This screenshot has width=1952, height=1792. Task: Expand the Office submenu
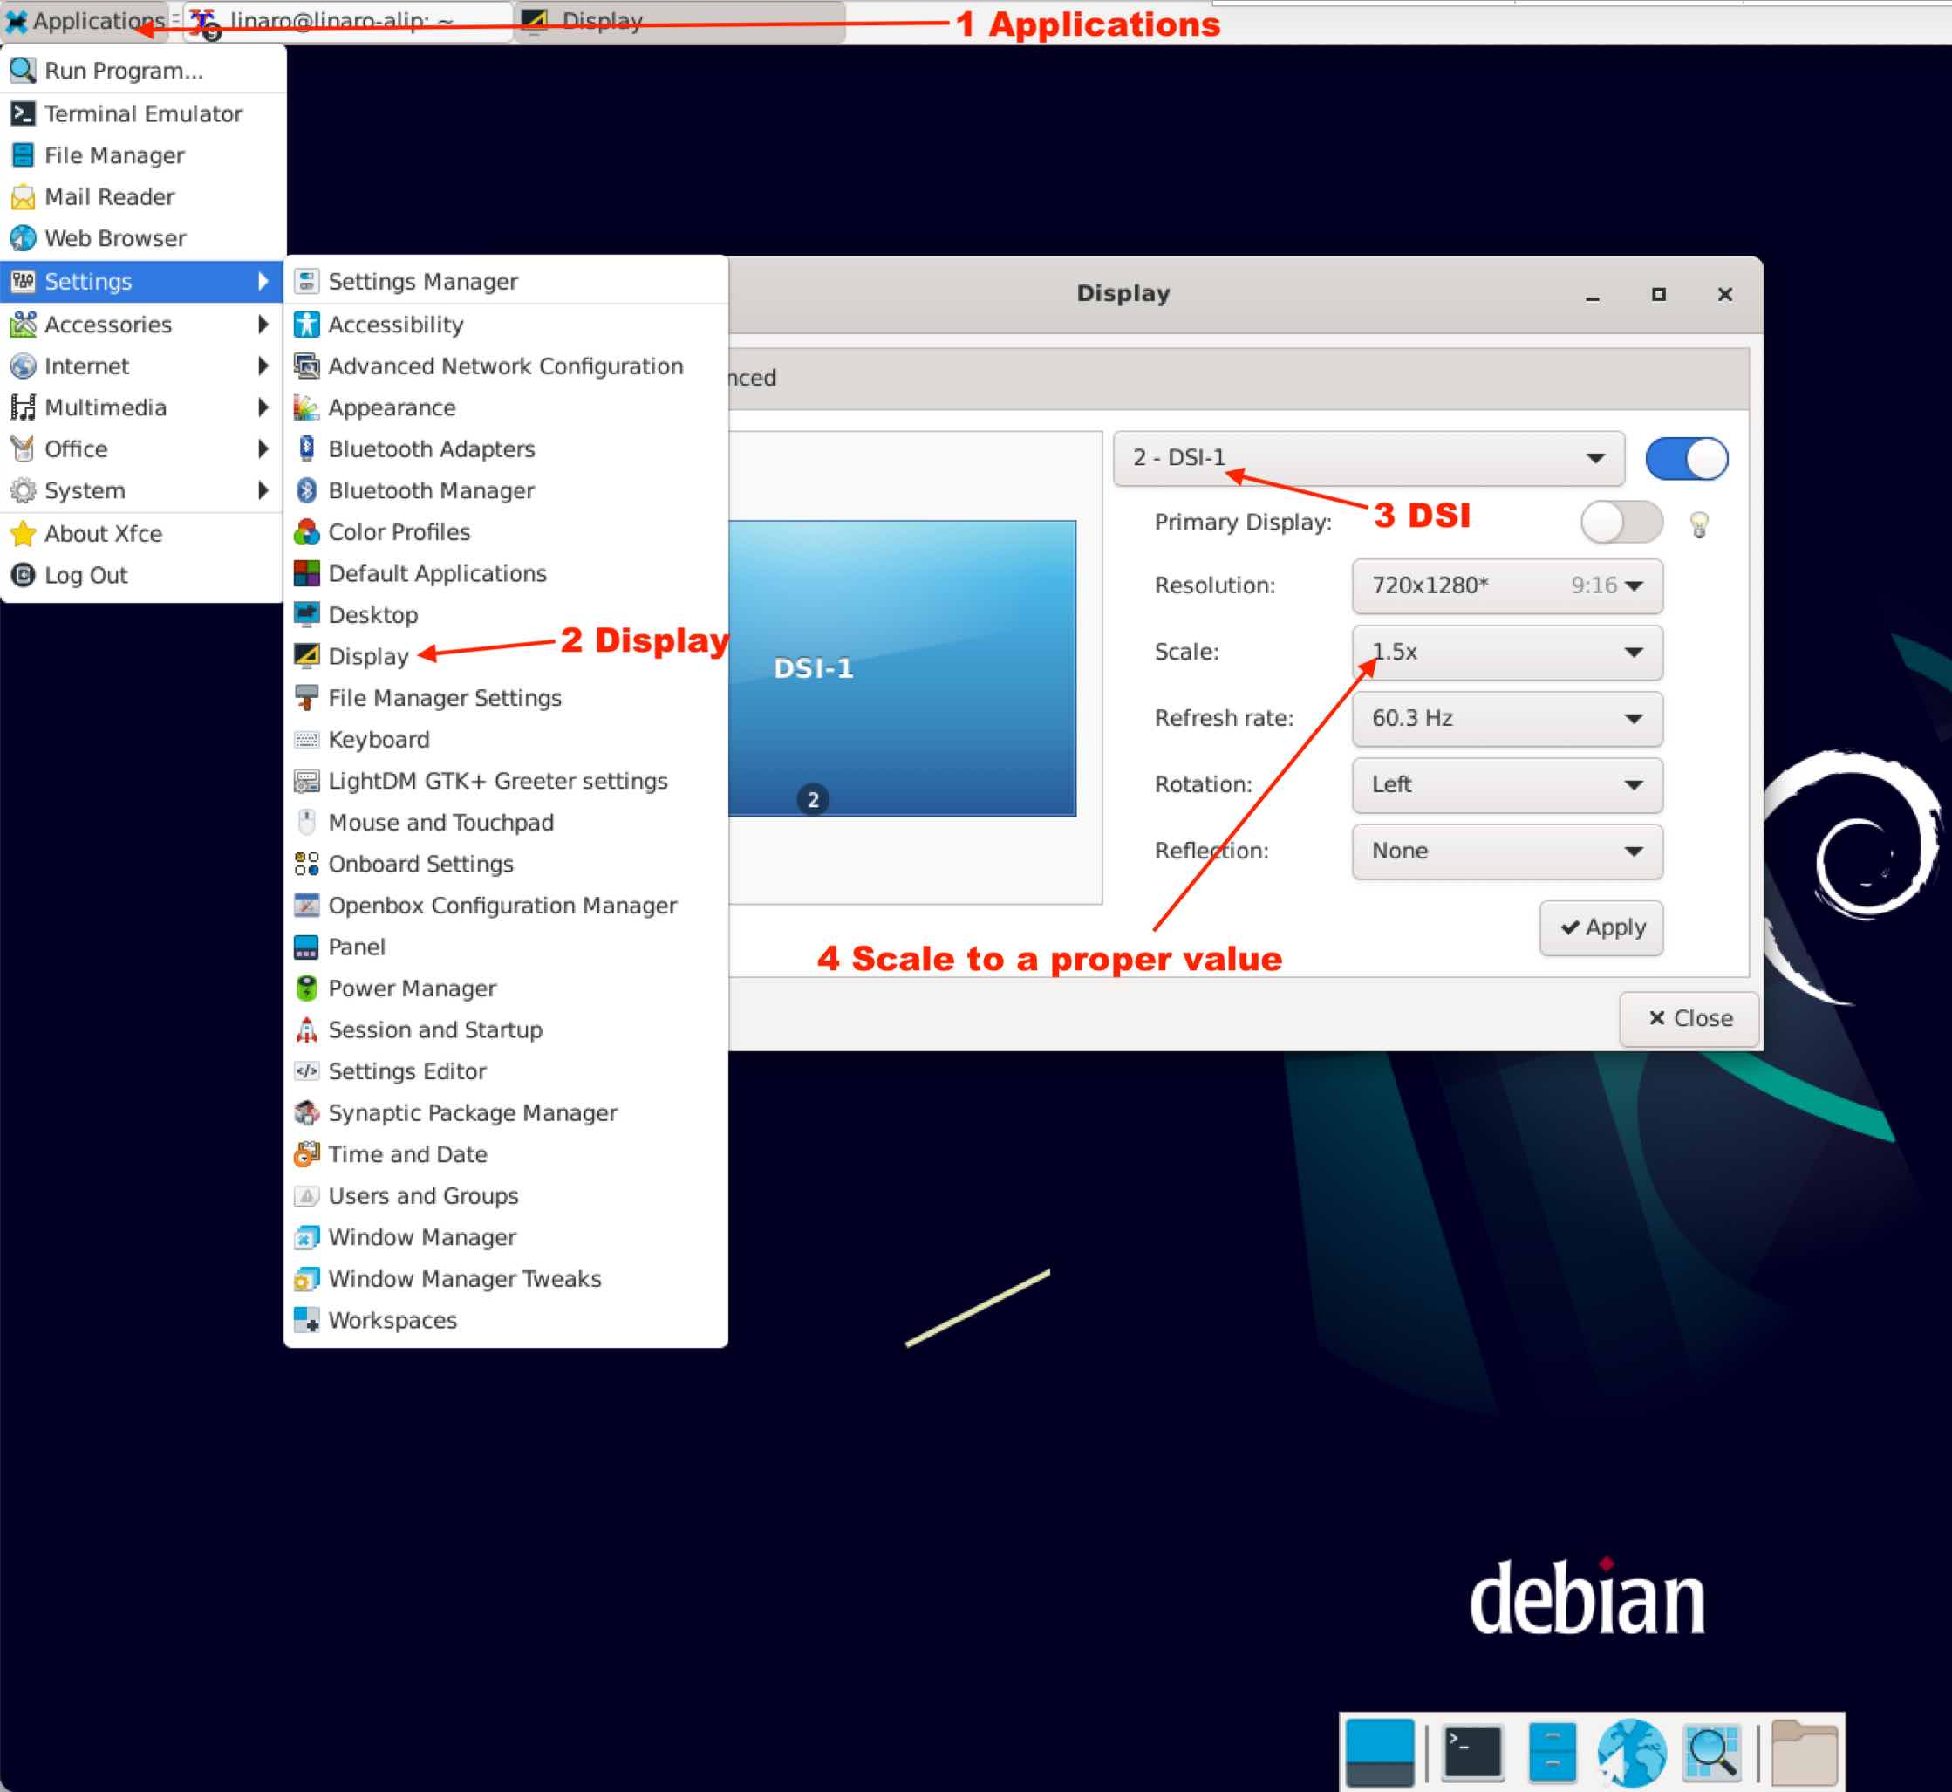point(142,449)
